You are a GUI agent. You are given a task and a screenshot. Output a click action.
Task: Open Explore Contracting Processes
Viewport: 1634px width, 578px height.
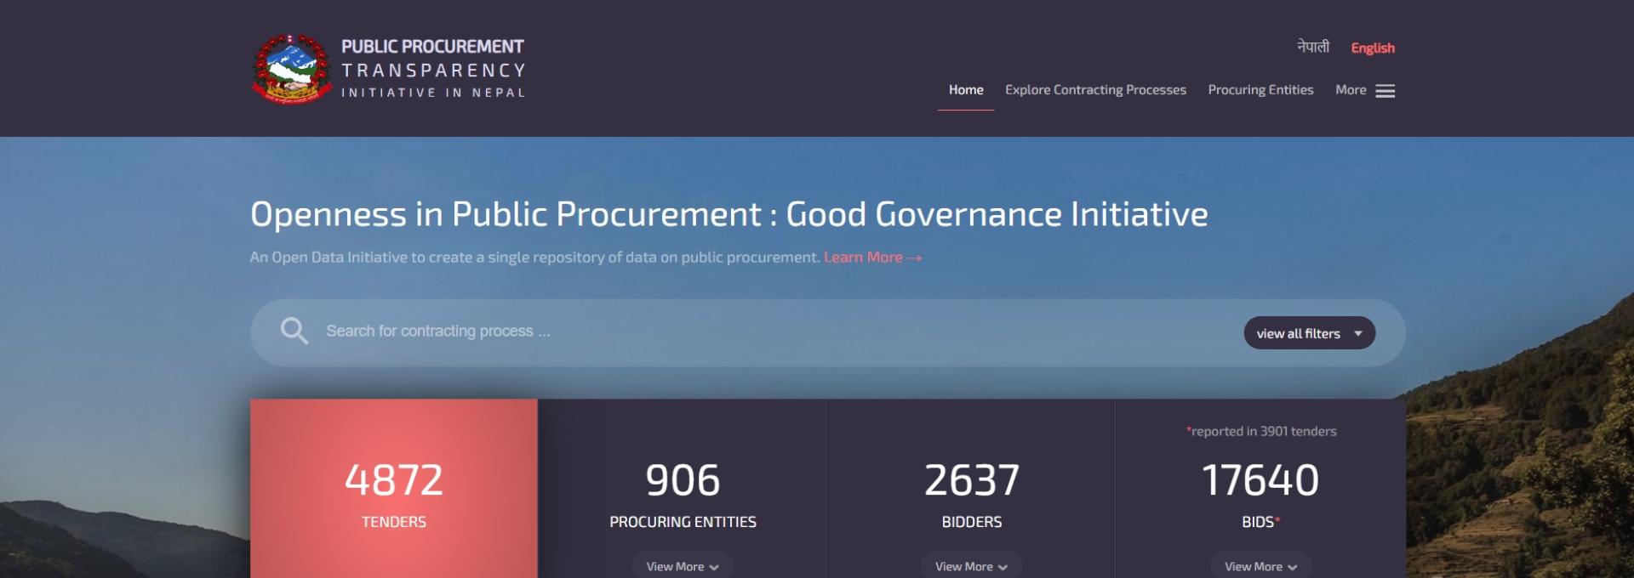[1095, 90]
